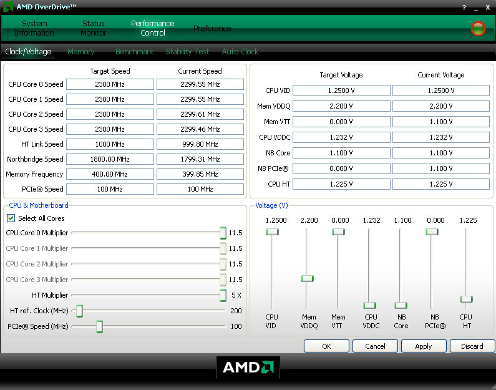The image size is (496, 390).
Task: Click the Cancel button
Action: click(375, 346)
